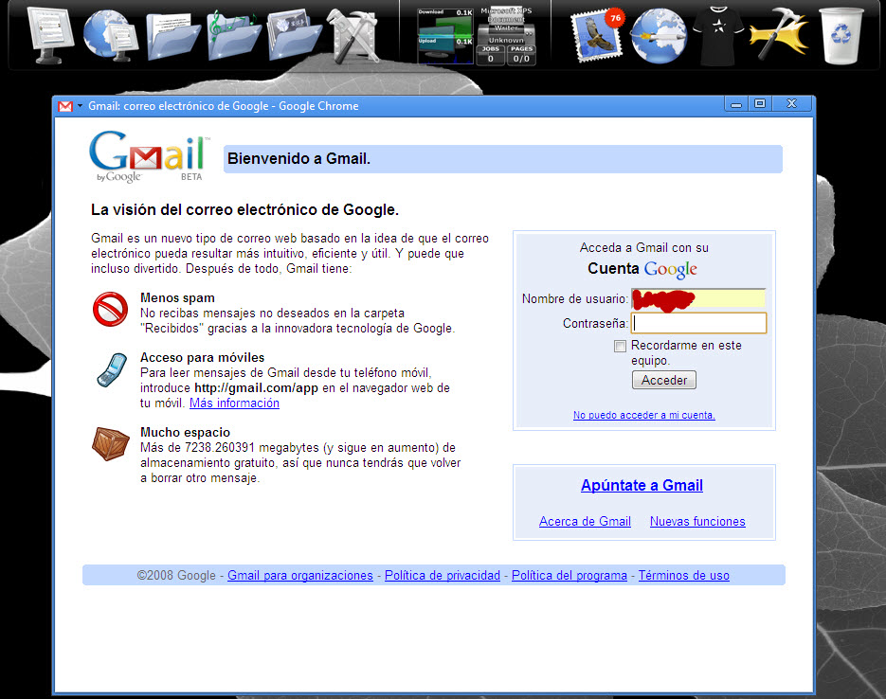Image resolution: width=886 pixels, height=699 pixels.
Task: Open the My Computer dock icon
Action: coord(50,35)
